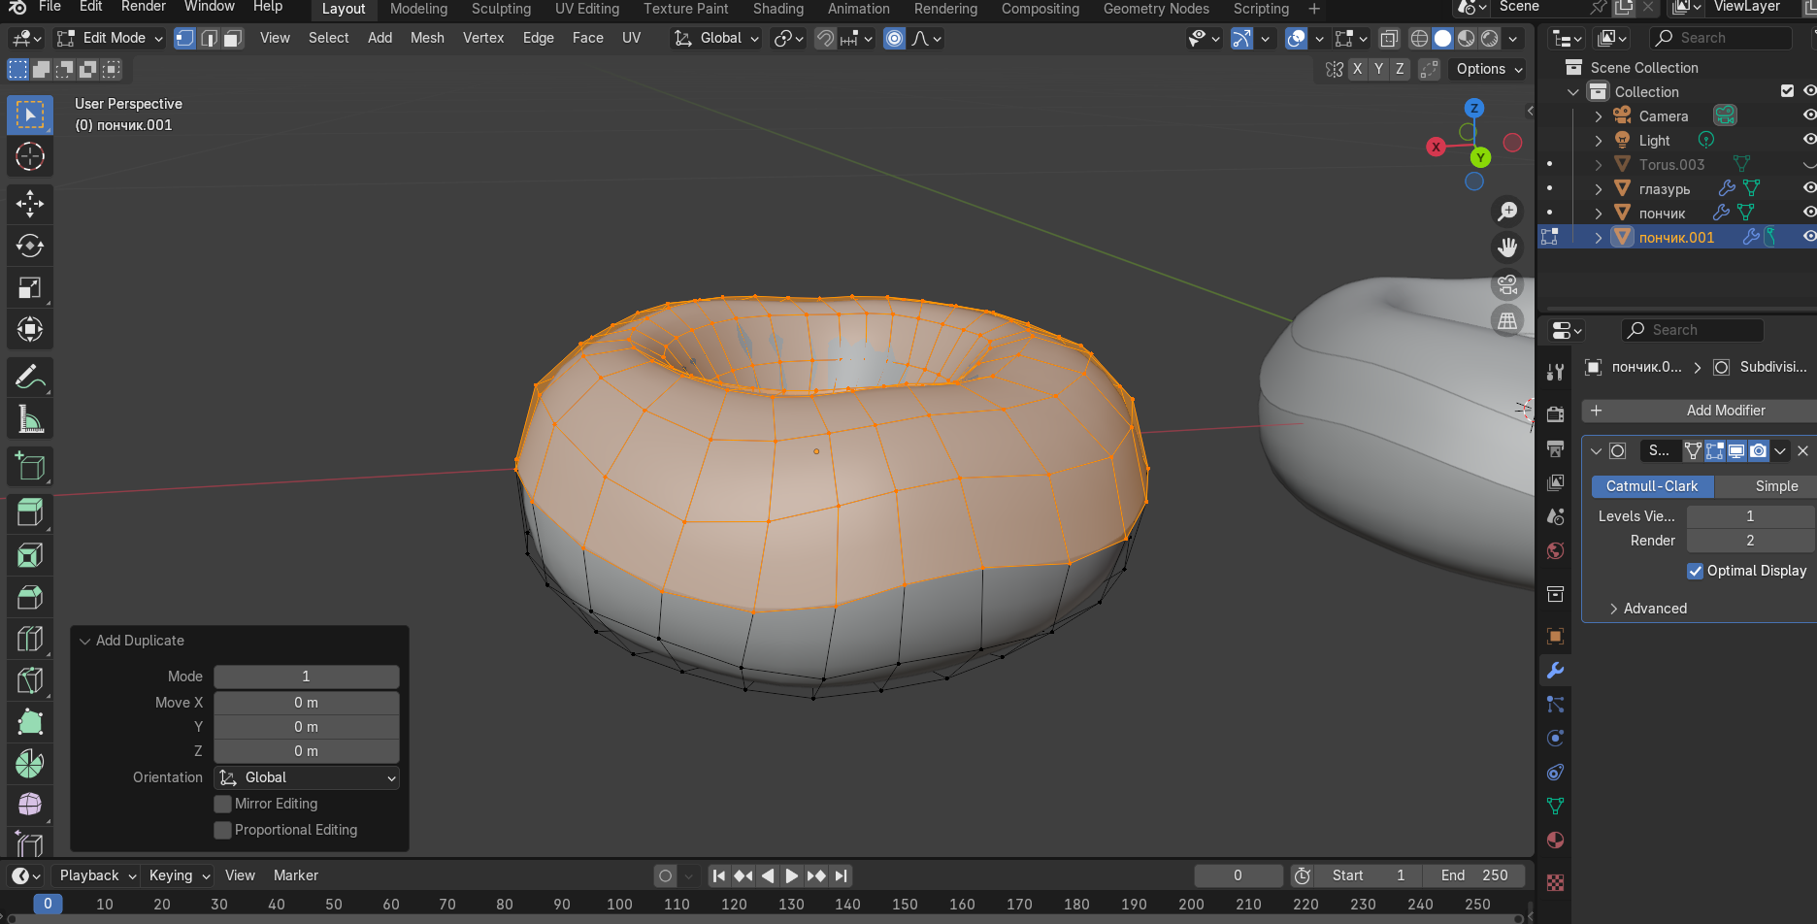The width and height of the screenshot is (1817, 924).
Task: Hide the Camera with its eye icon
Action: (x=1809, y=115)
